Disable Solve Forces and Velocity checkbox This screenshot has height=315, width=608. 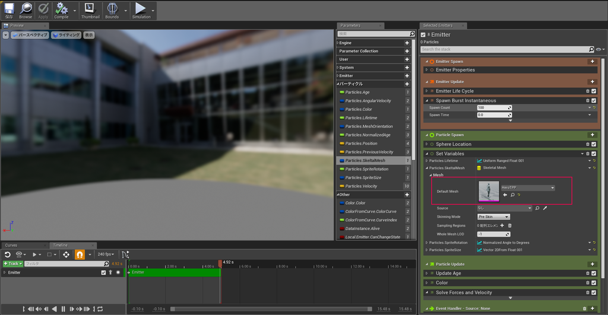click(594, 292)
